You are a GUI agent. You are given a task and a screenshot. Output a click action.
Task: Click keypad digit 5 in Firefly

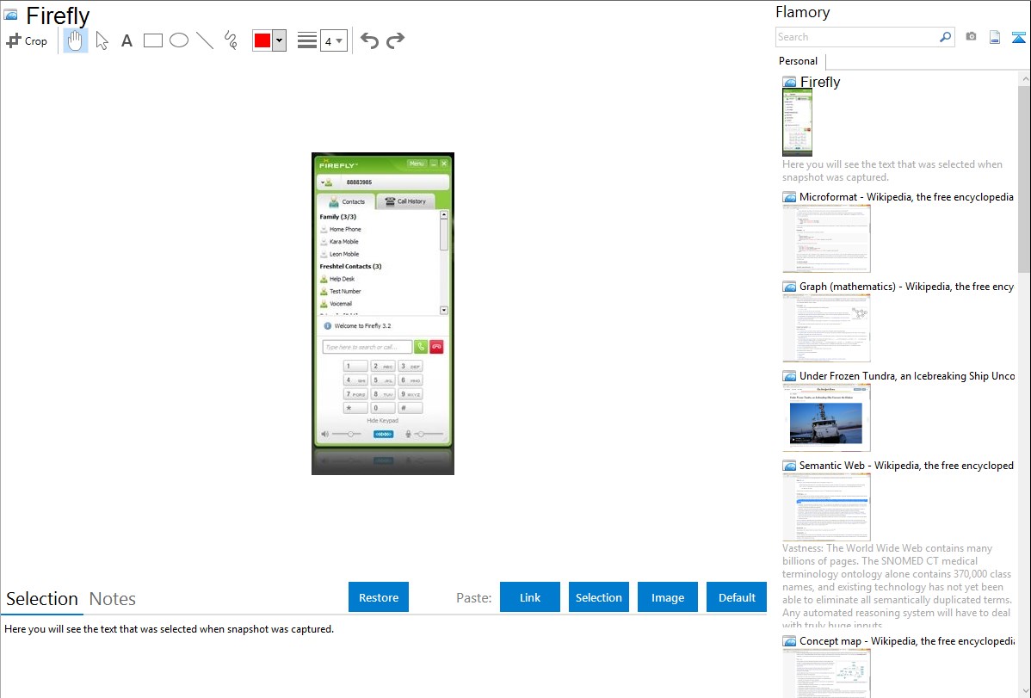point(383,380)
